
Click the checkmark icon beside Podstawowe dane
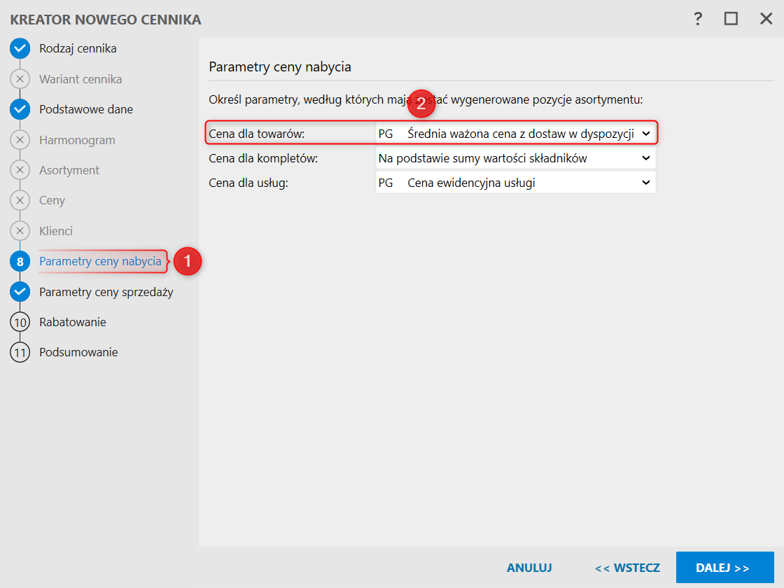[x=20, y=109]
